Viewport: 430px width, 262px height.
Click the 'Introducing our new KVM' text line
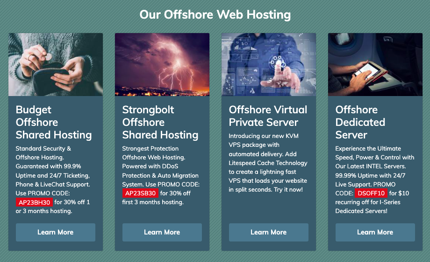pyautogui.click(x=264, y=136)
